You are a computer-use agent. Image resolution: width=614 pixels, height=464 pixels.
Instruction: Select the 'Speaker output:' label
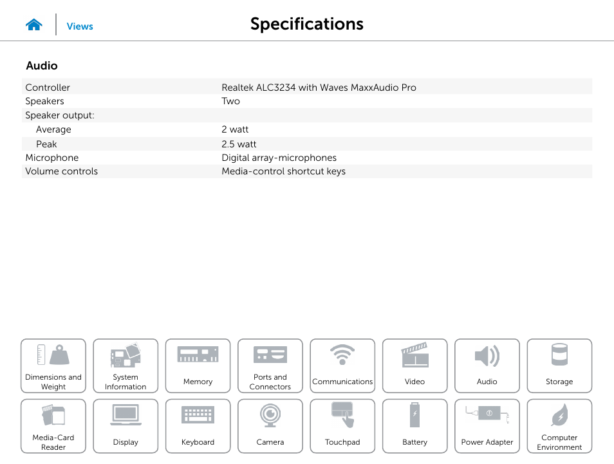pos(60,115)
